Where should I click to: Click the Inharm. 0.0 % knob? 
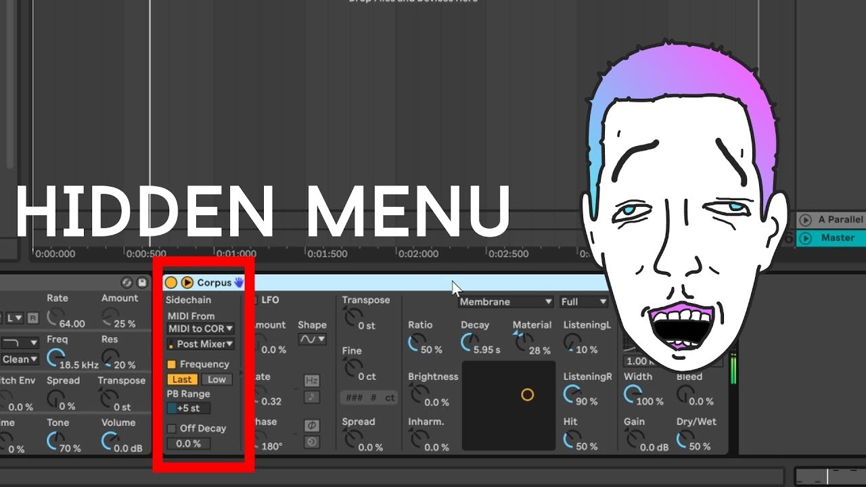pos(419,438)
